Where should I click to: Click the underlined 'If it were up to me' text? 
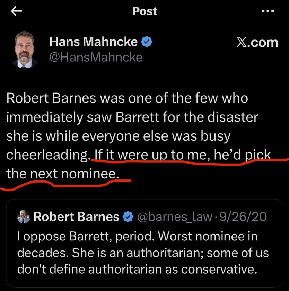click(x=150, y=155)
